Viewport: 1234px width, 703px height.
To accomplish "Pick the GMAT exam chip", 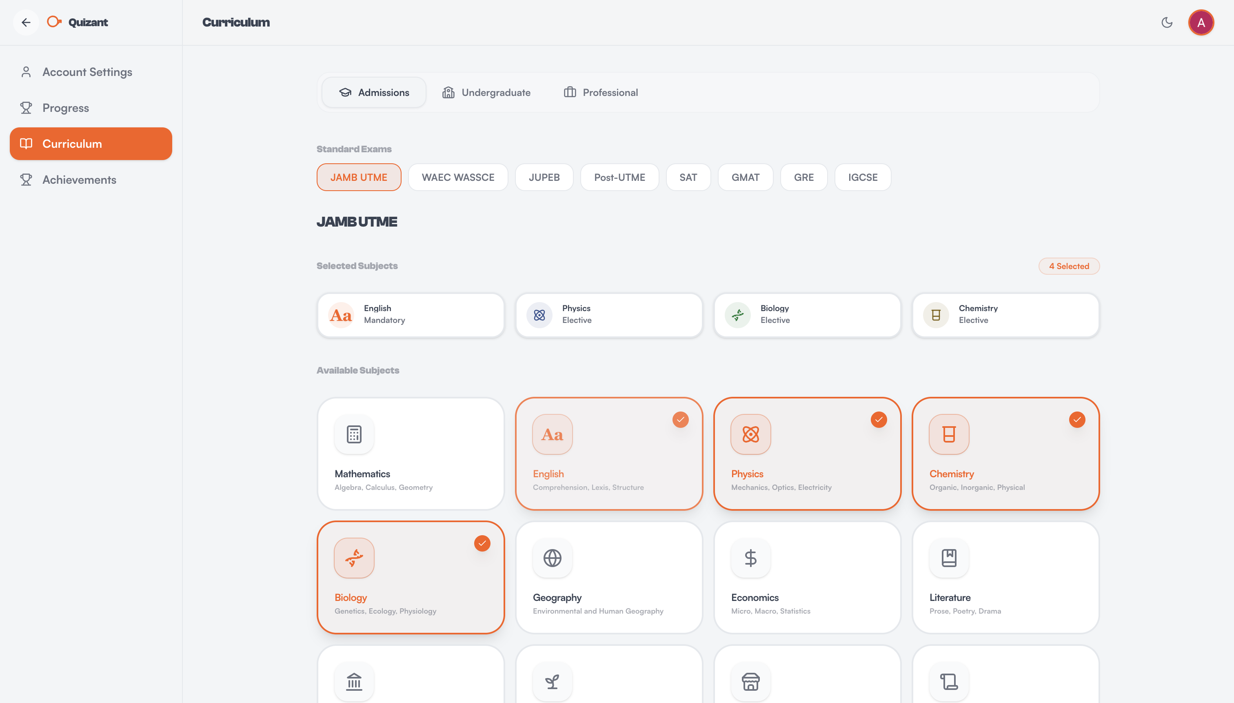I will [x=746, y=177].
